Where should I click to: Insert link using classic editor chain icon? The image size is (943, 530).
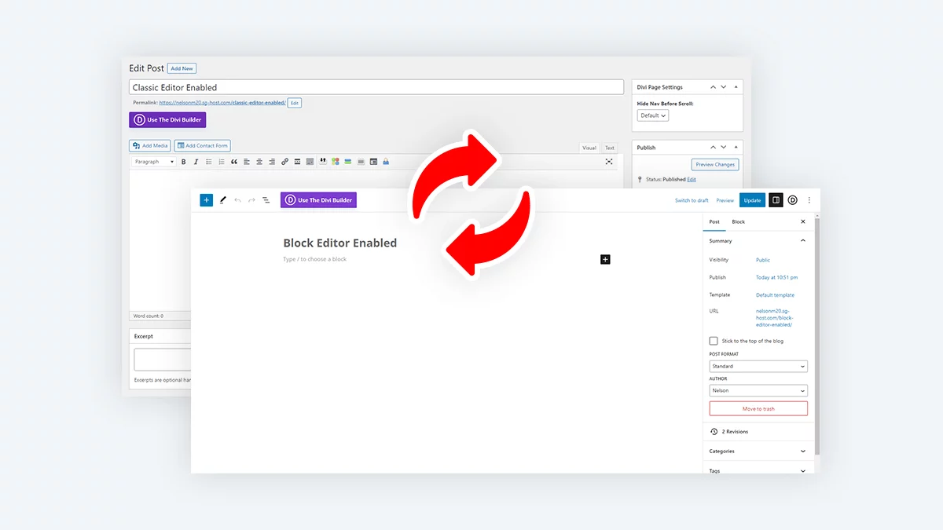(x=284, y=162)
